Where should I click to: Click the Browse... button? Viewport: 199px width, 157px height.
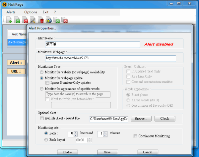point(141,119)
